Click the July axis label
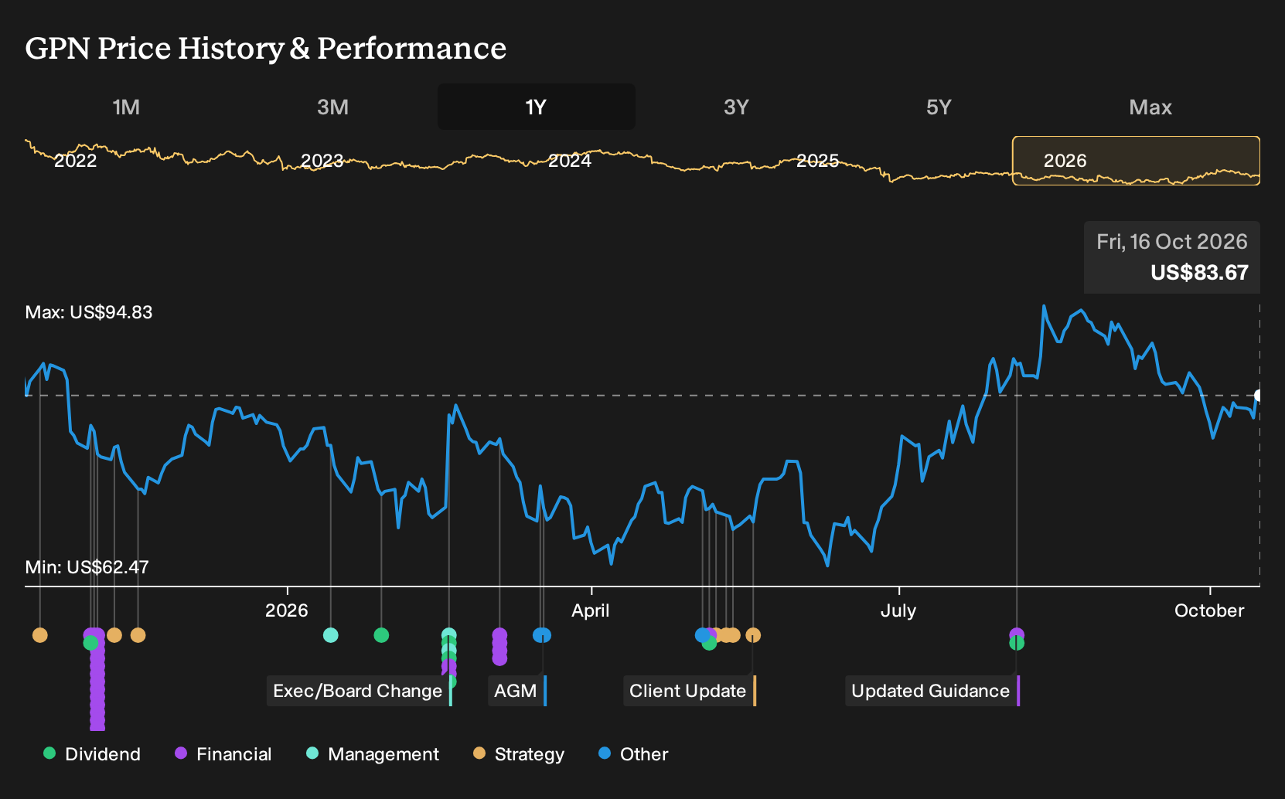1285x799 pixels. click(x=898, y=610)
